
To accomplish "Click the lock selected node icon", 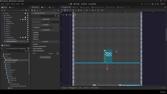I will (x=93, y=10).
